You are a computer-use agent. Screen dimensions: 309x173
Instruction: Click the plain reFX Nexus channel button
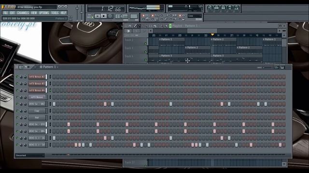pos(37,97)
